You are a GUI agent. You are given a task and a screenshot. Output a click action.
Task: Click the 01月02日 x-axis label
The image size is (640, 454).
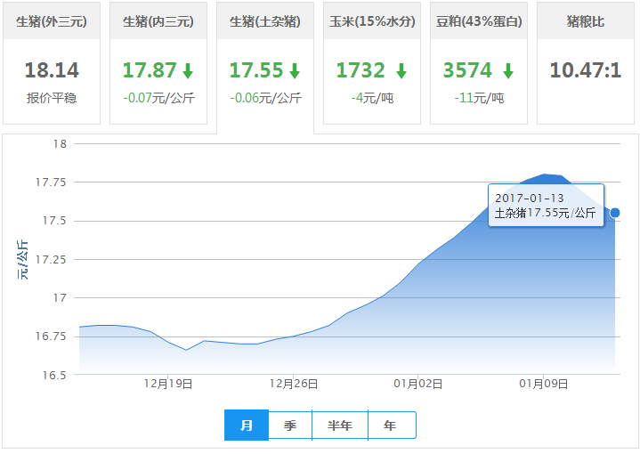[418, 384]
